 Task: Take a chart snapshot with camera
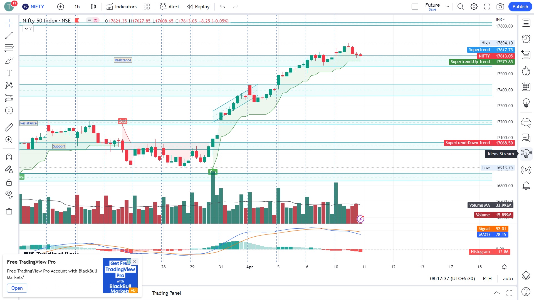tap(500, 7)
